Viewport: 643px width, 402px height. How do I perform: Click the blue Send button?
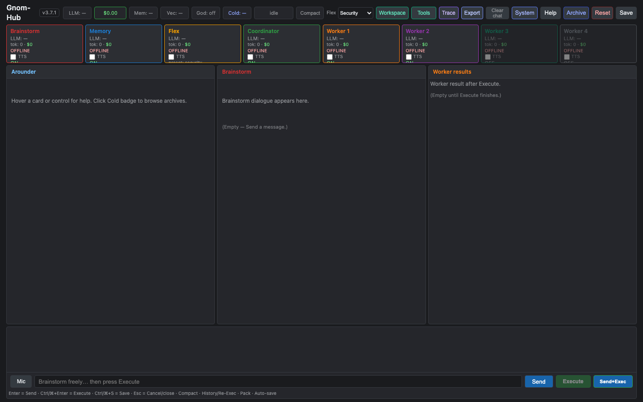(x=539, y=381)
